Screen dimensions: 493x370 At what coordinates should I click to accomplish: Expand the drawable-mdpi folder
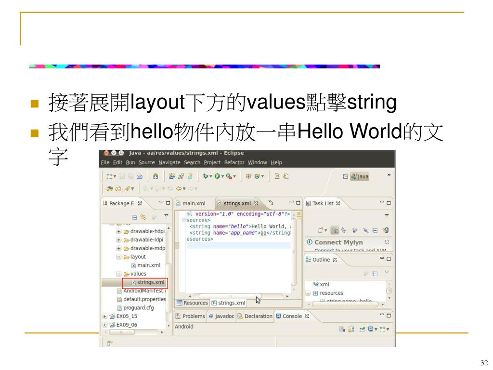(x=119, y=248)
